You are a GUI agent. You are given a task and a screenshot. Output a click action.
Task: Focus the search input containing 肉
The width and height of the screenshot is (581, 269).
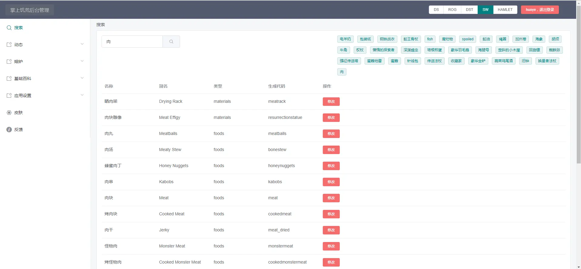pyautogui.click(x=132, y=42)
